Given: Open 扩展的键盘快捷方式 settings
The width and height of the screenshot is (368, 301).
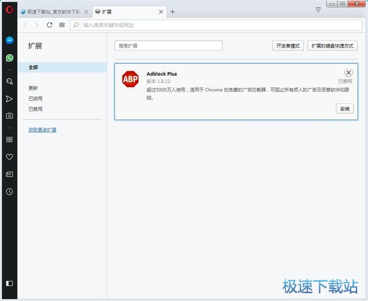Looking at the screenshot, I should pyautogui.click(x=332, y=46).
